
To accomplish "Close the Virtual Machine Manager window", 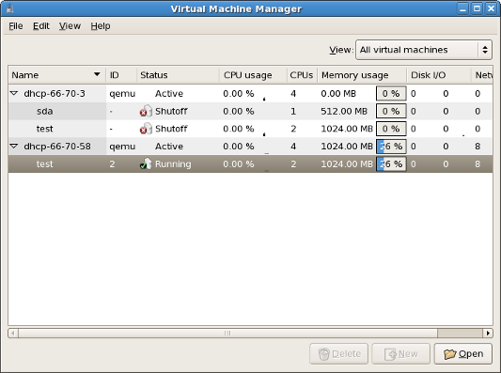I will pos(491,8).
